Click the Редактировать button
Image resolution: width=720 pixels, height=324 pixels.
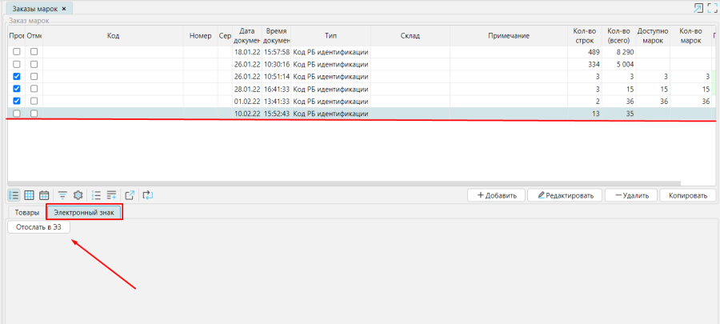tap(565, 194)
